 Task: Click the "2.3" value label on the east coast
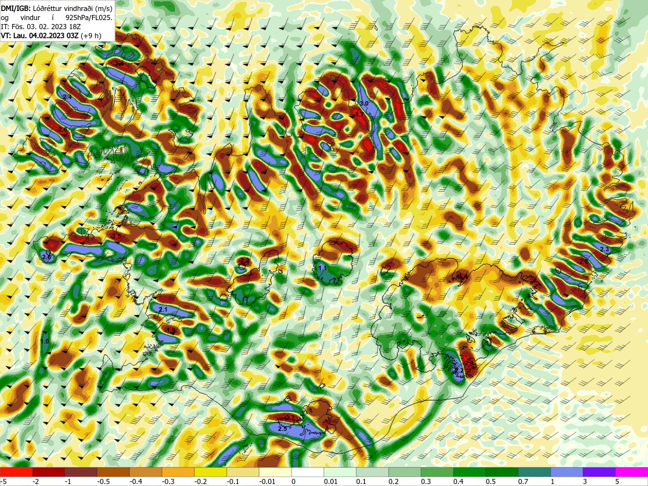tap(604, 249)
